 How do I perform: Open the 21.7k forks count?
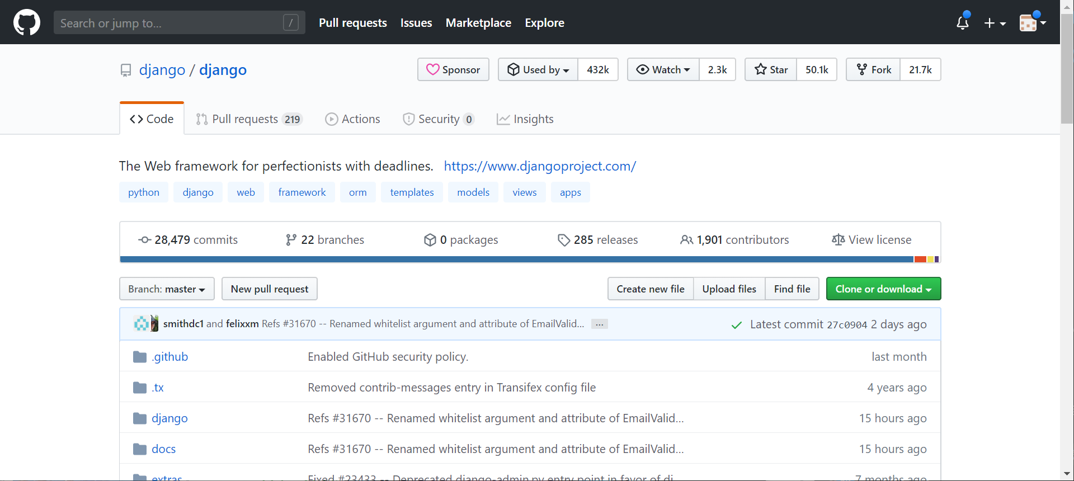tap(920, 69)
